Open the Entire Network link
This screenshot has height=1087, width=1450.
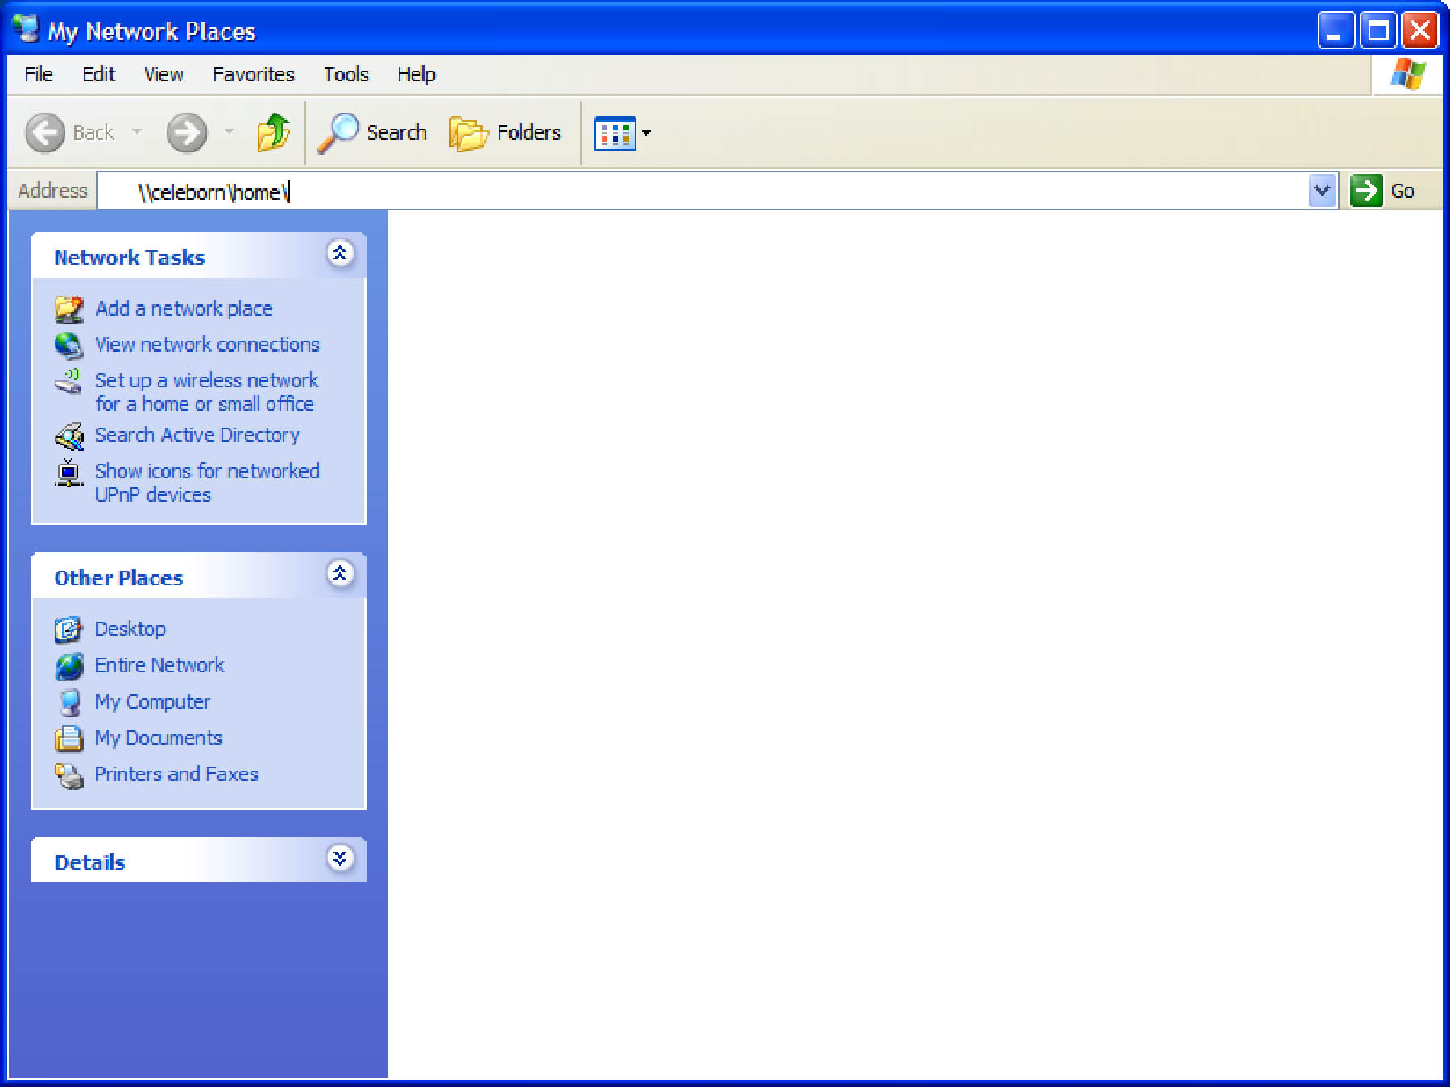(x=159, y=665)
